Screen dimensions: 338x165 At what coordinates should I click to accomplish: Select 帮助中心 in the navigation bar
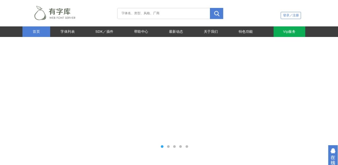(x=141, y=32)
